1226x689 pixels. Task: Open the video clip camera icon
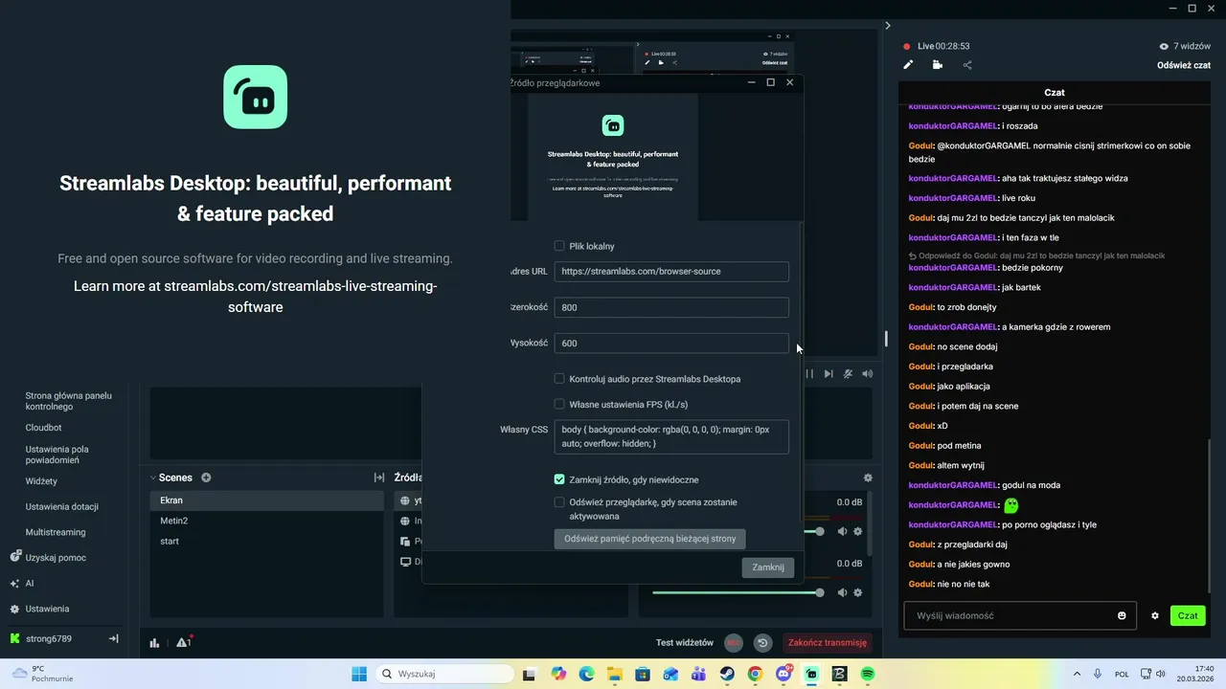[x=938, y=65]
